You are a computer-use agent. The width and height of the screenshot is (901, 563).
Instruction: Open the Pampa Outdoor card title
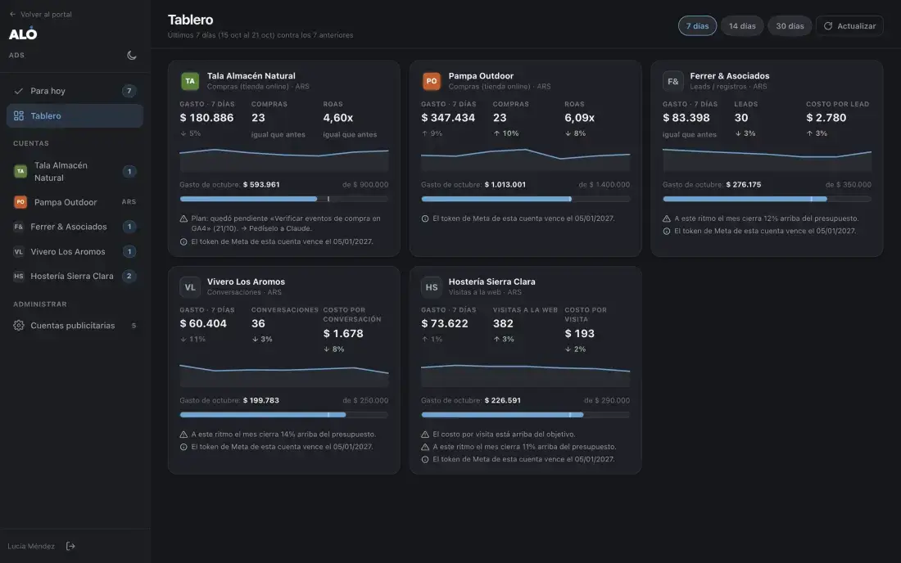pyautogui.click(x=481, y=76)
